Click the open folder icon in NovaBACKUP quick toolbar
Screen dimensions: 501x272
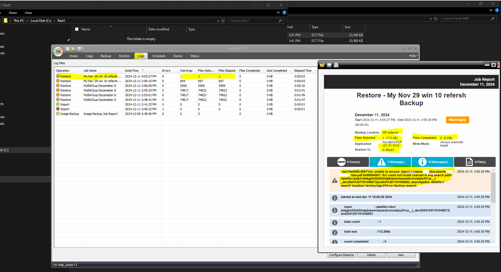[74, 49]
